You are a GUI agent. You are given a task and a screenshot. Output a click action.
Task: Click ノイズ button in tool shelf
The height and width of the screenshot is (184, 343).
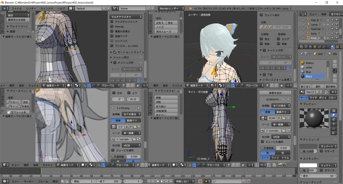[x=166, y=27]
